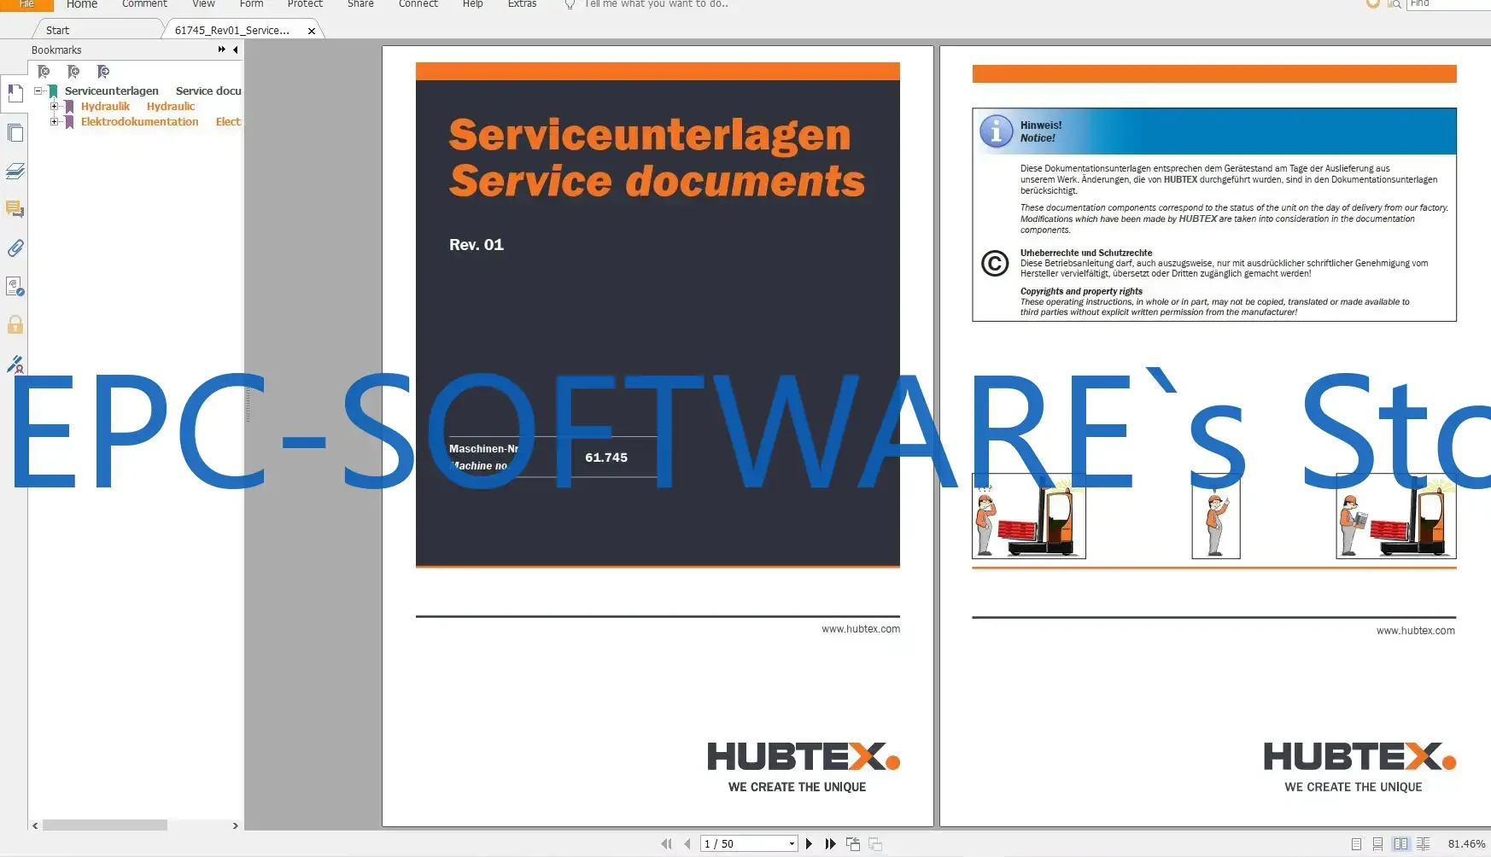Click the bookmarks scrollbar left arrow
This screenshot has width=1491, height=857.
pos(35,825)
